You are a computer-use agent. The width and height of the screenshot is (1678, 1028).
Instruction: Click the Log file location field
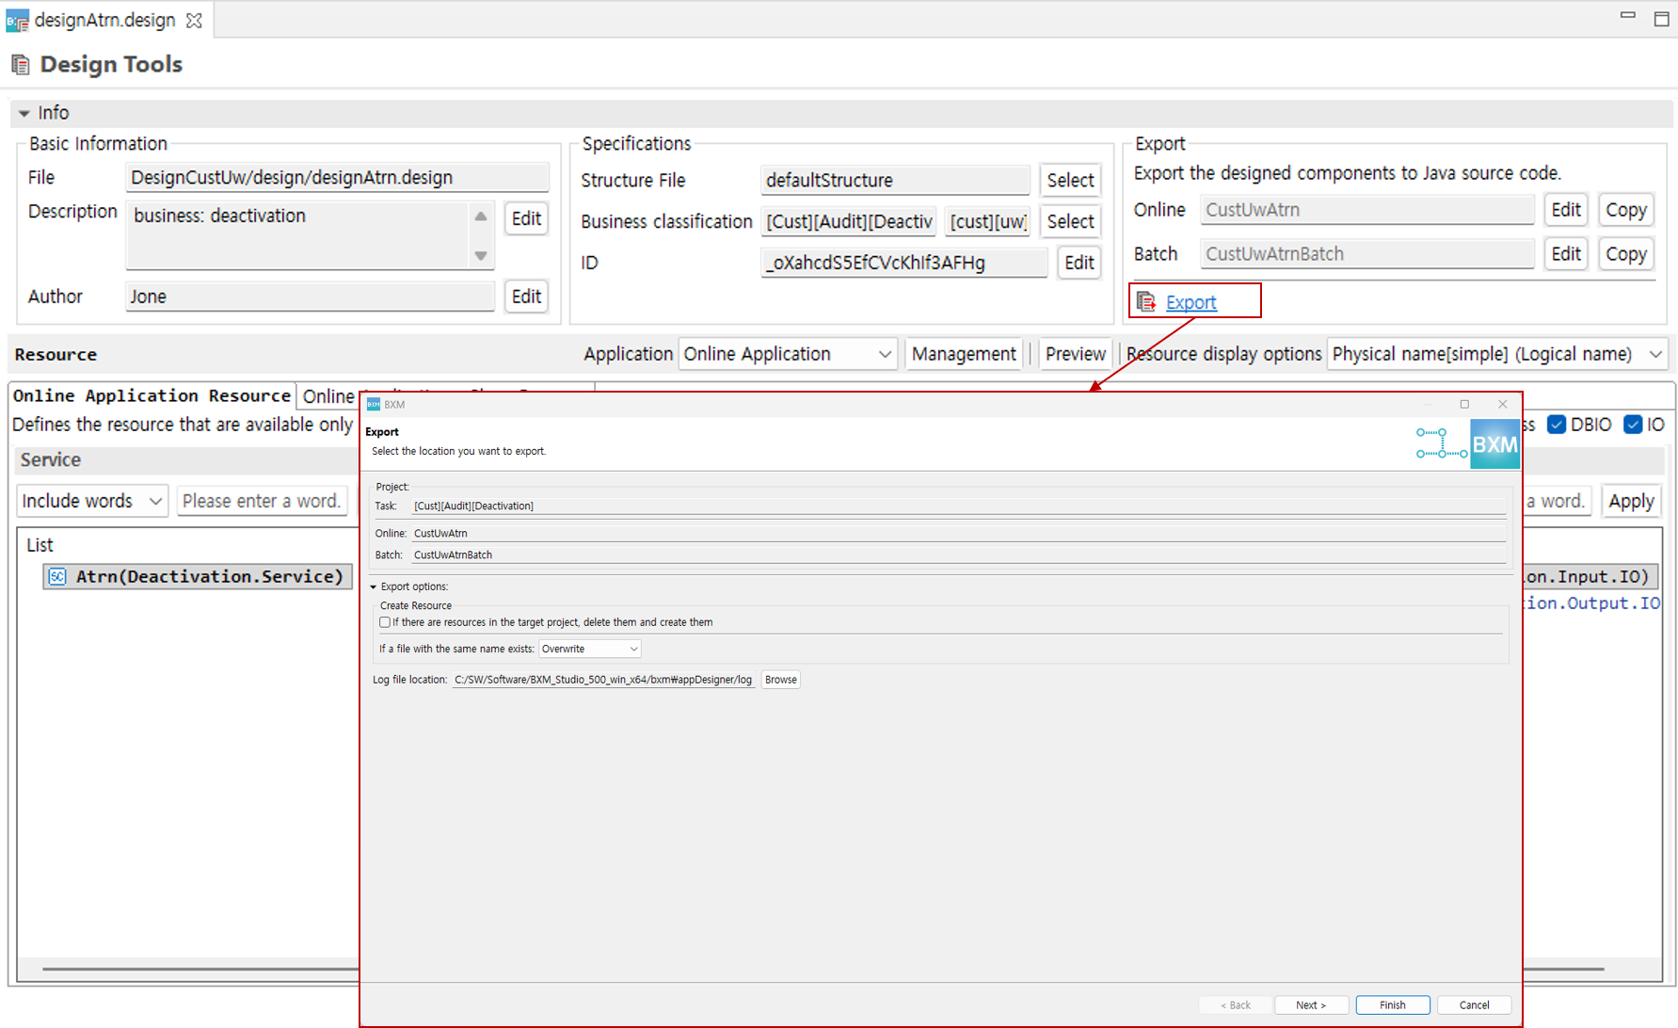click(x=602, y=680)
